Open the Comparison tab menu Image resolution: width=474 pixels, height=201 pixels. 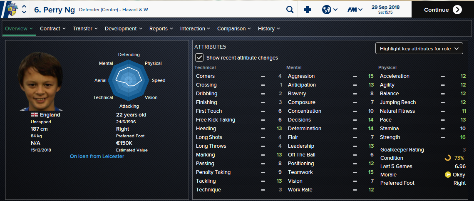(x=234, y=29)
